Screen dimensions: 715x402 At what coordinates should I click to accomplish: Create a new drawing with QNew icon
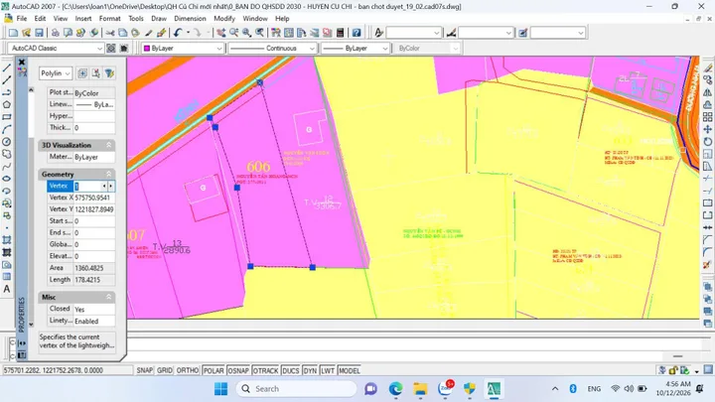[x=13, y=33]
